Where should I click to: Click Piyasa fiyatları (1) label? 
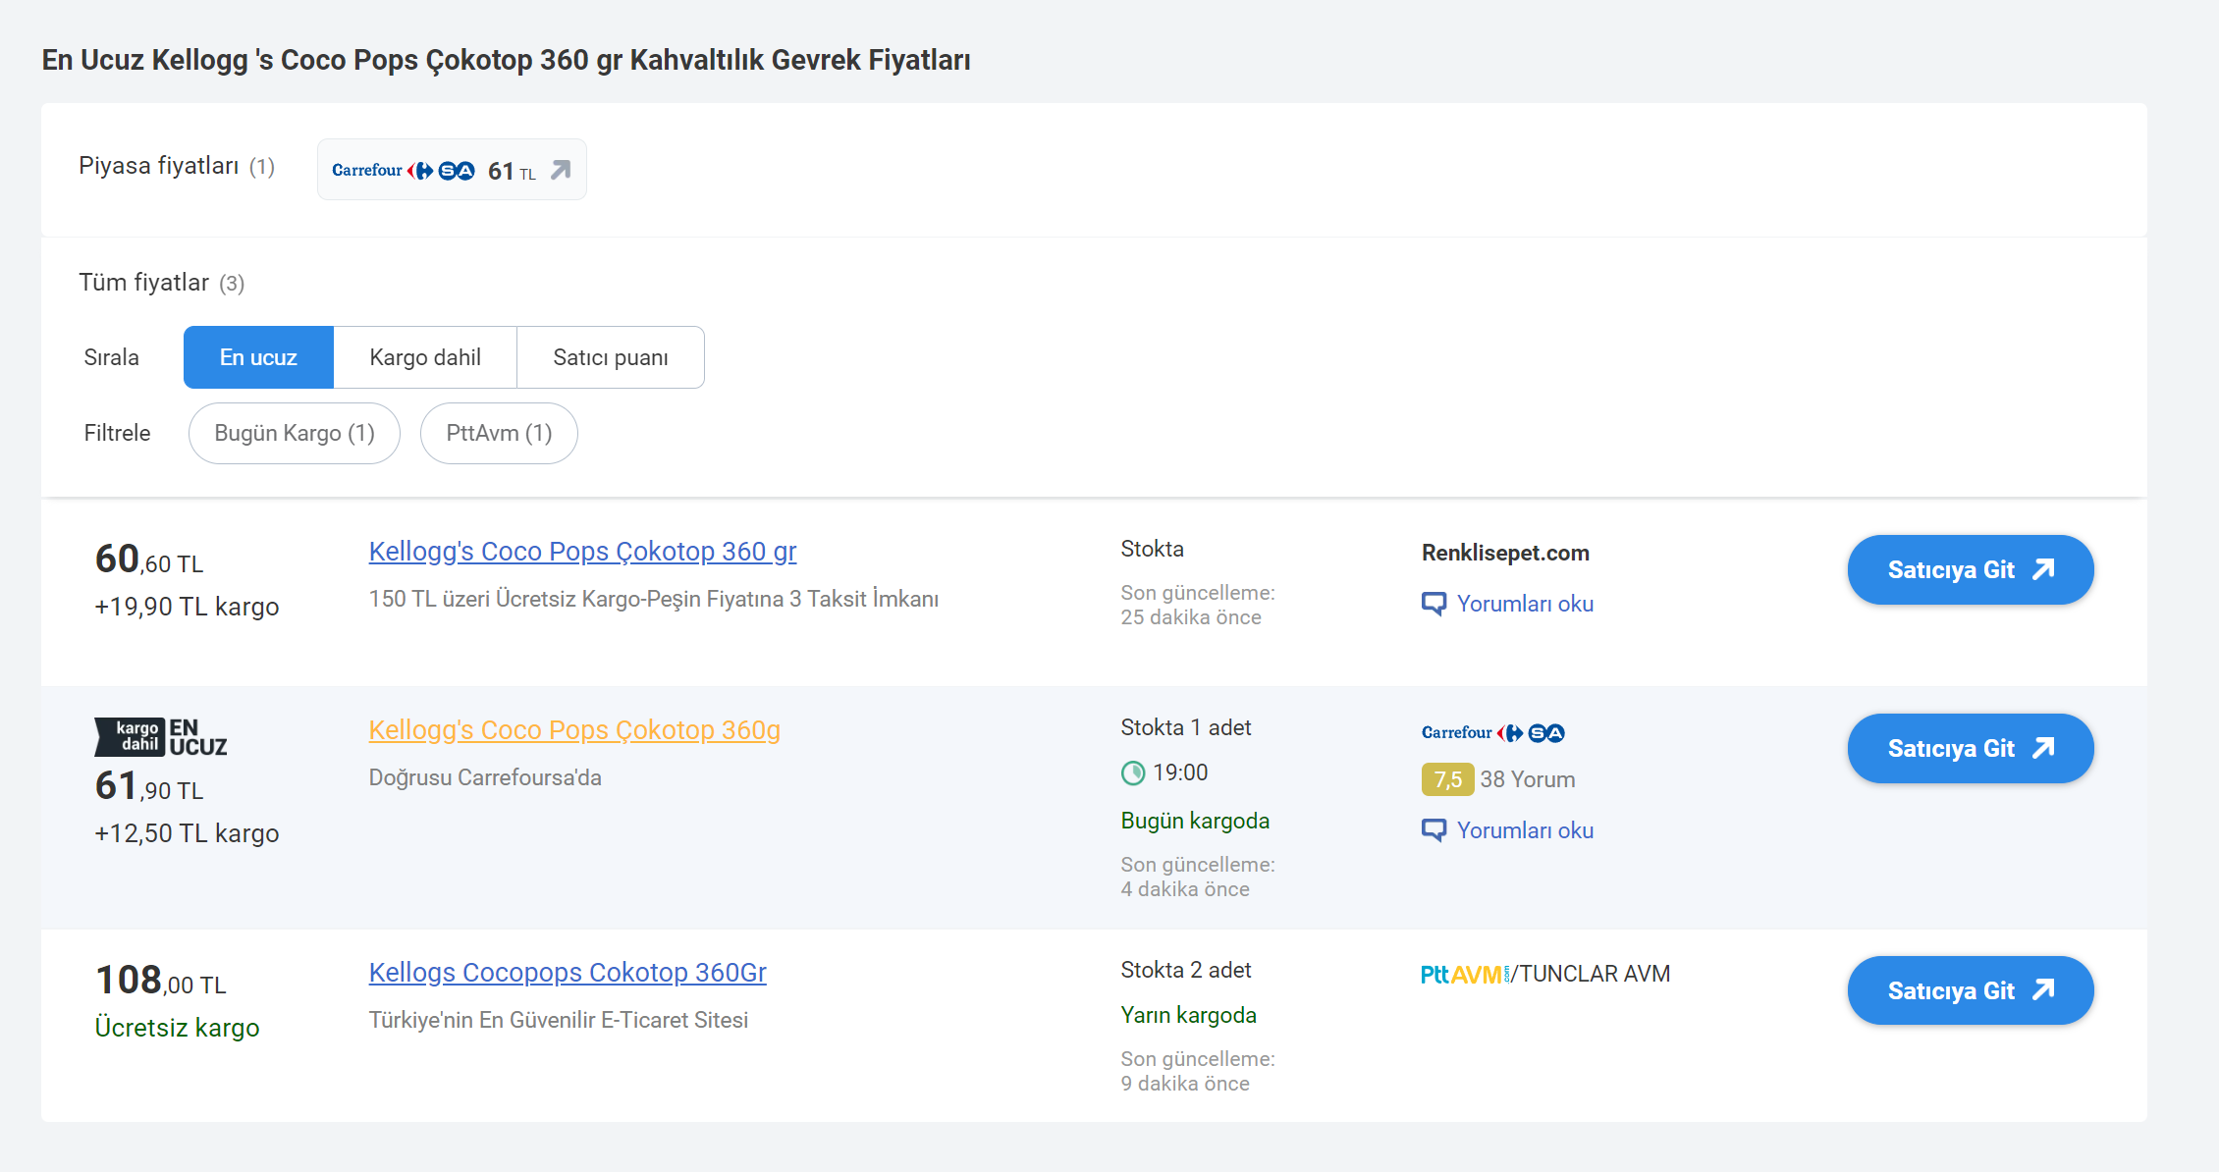point(177,166)
